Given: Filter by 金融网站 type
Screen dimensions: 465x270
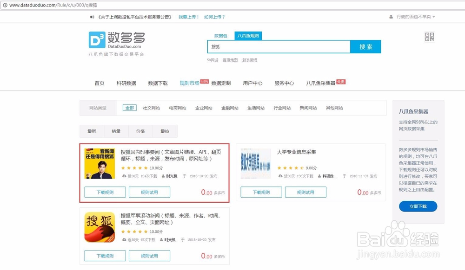Looking at the screenshot, I should click(x=230, y=108).
